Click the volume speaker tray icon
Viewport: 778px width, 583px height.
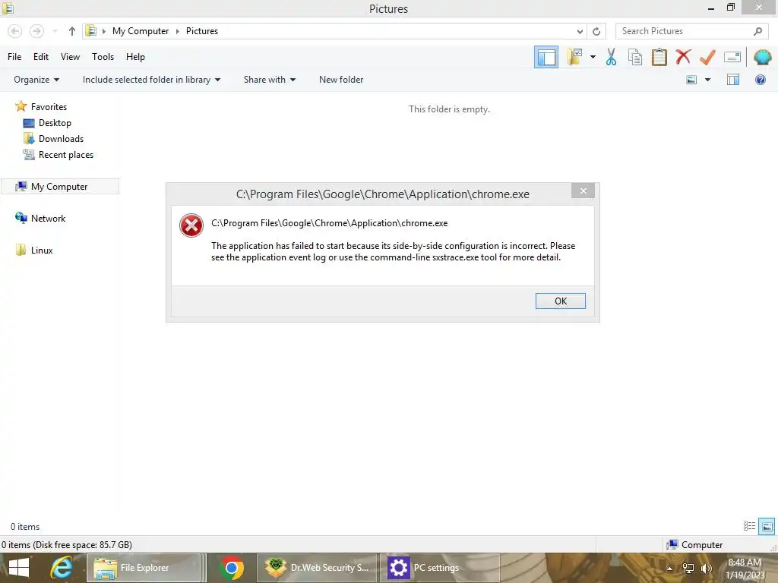point(706,568)
